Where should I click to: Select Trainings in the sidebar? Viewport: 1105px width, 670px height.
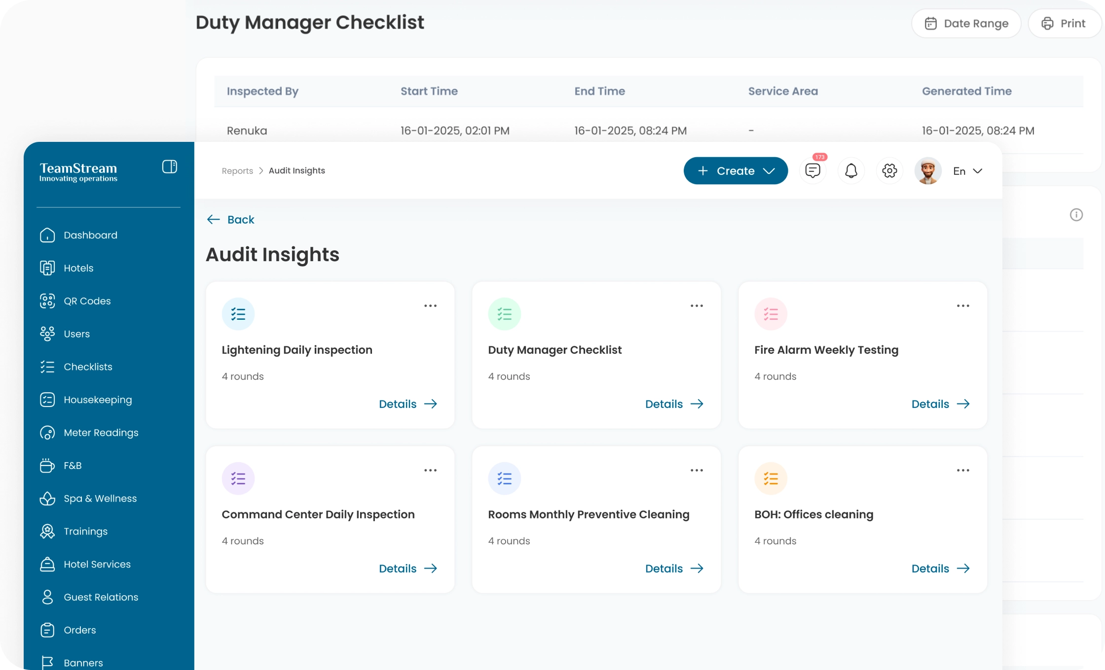tap(85, 532)
